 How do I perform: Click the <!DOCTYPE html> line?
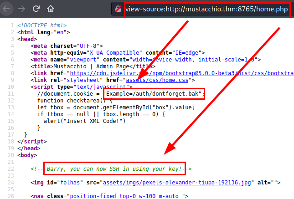click(42, 26)
